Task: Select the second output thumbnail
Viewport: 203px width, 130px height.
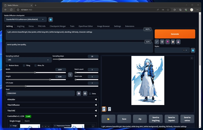Action: coord(109,109)
